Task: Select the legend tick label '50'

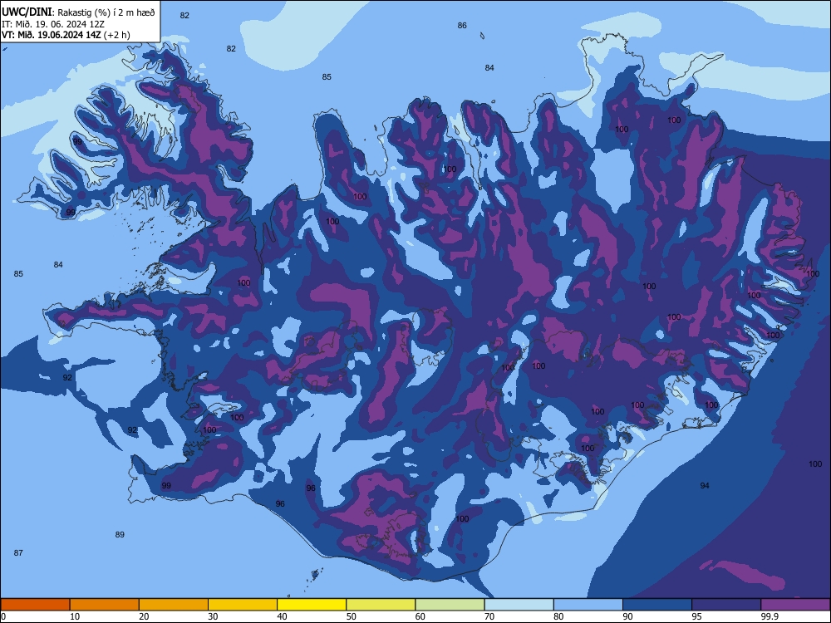Action: [x=352, y=616]
